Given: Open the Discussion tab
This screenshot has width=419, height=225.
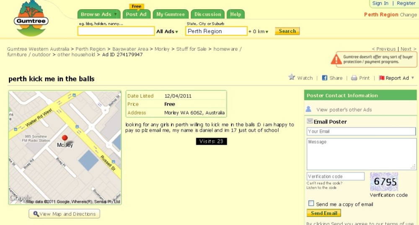Looking at the screenshot, I should coord(208,14).
